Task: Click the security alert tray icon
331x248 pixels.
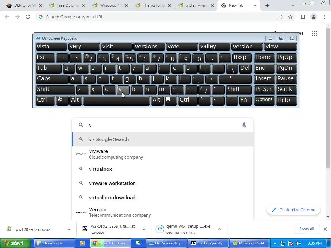Action: (291, 243)
